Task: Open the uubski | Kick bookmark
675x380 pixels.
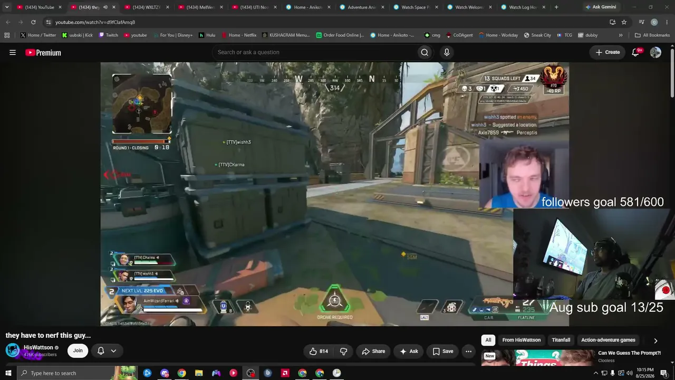Action: 77,35
